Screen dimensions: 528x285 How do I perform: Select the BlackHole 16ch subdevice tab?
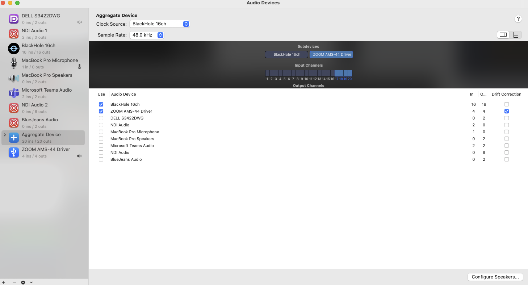click(286, 55)
